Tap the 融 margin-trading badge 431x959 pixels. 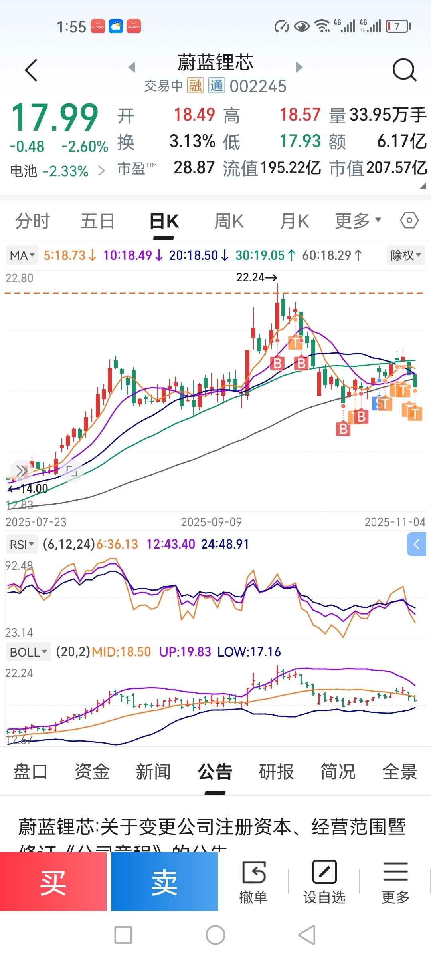click(196, 86)
